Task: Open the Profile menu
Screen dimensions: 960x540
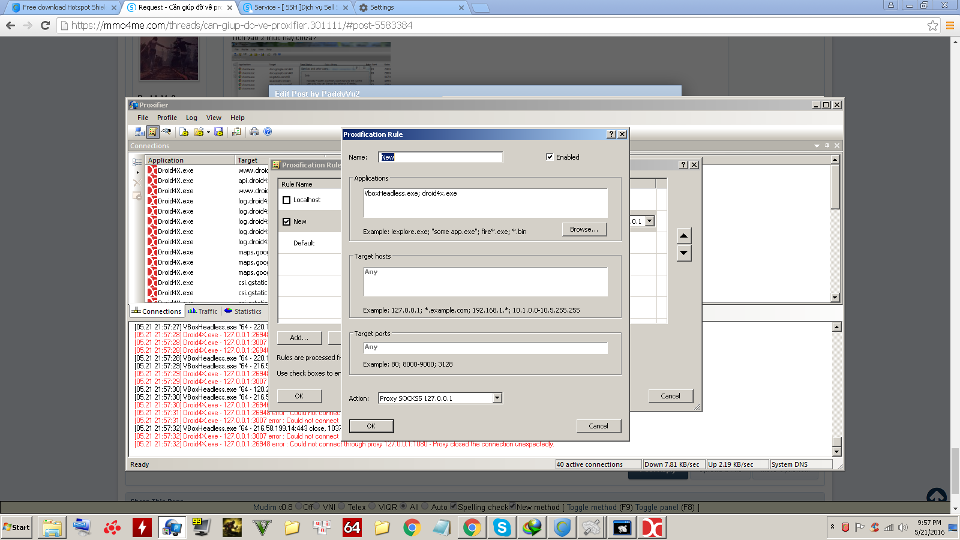Action: click(167, 118)
